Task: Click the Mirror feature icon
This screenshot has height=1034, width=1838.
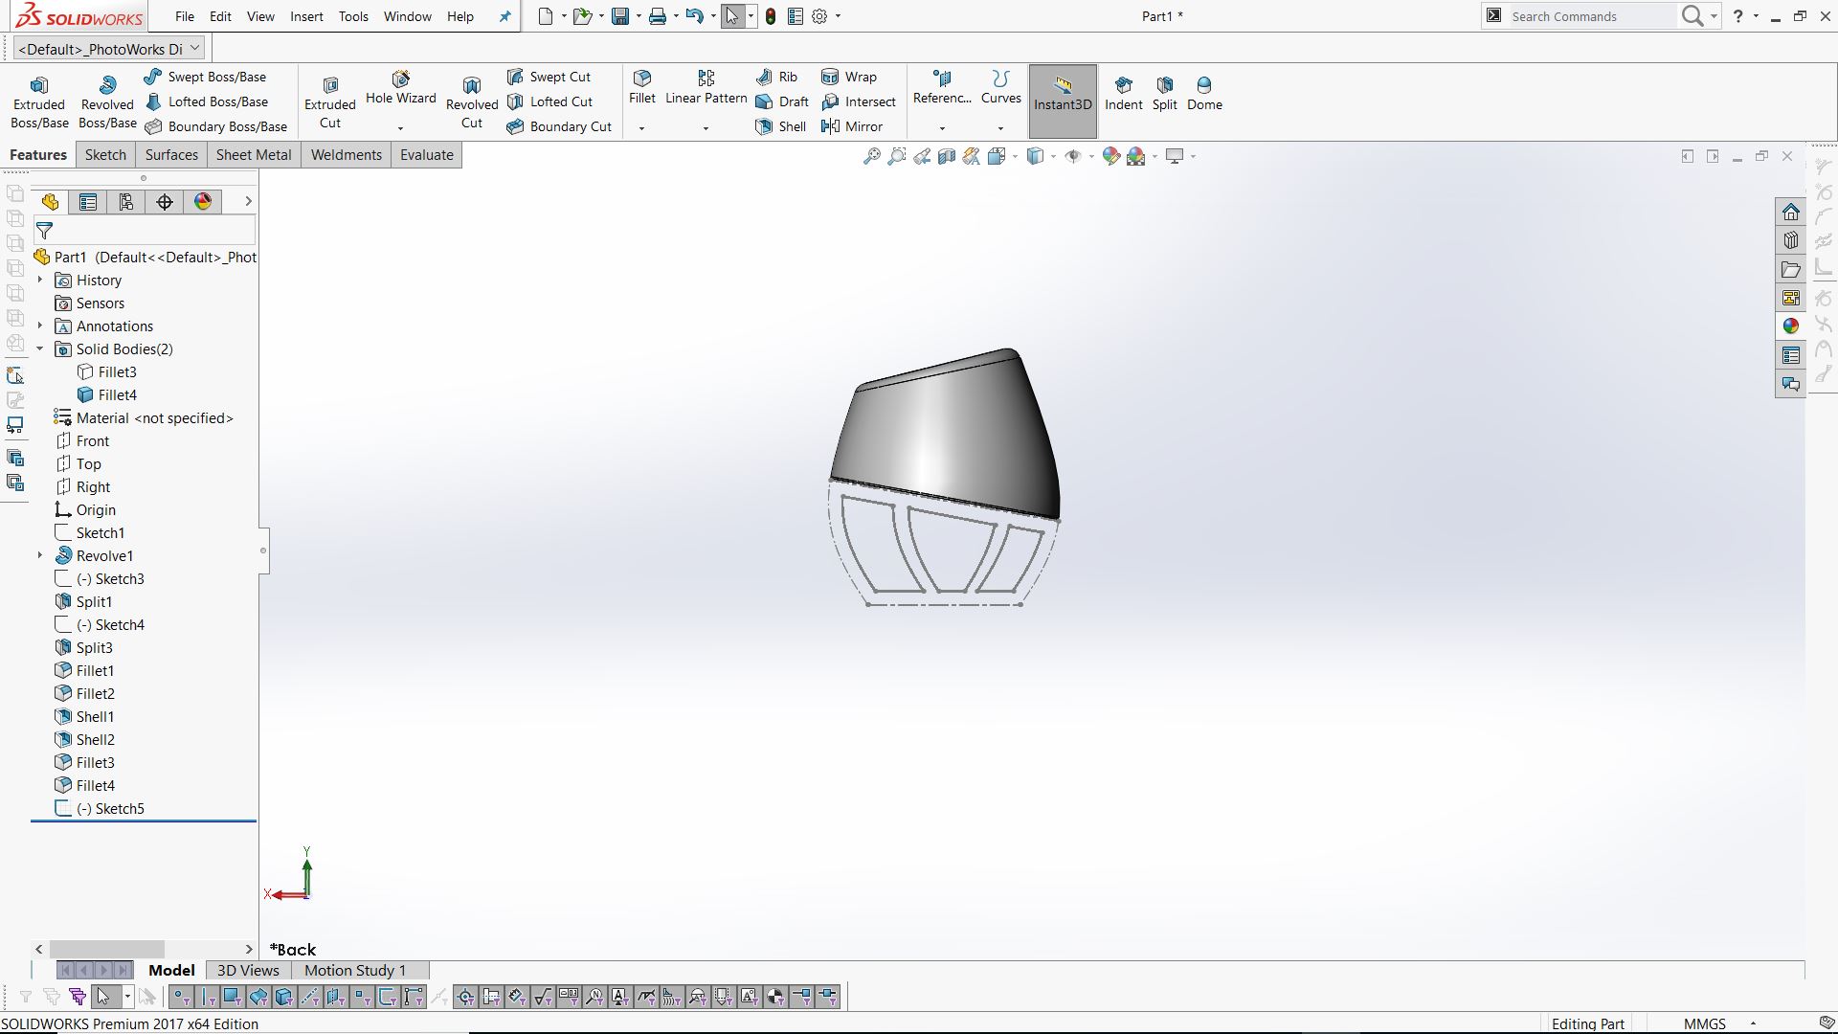Action: click(830, 126)
